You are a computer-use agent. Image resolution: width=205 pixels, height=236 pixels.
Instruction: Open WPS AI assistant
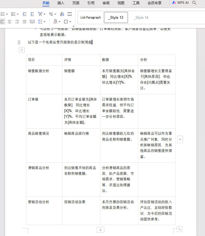[x=180, y=3]
